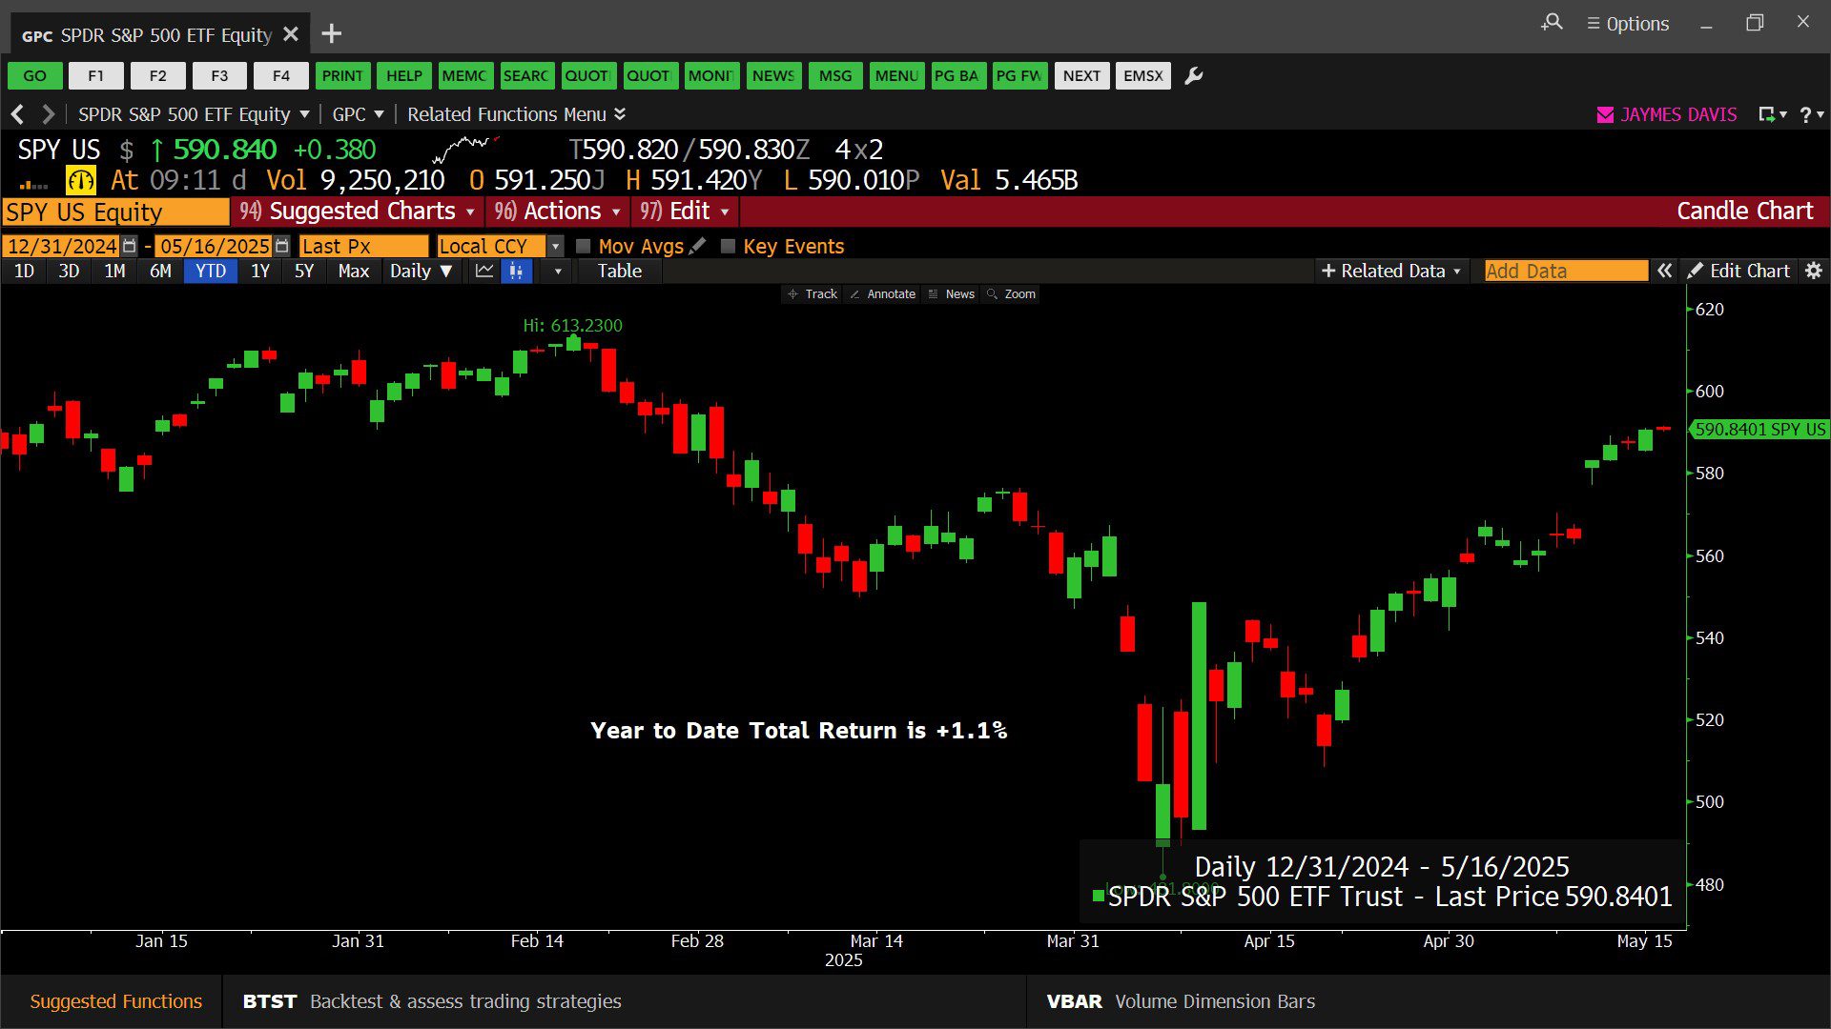Screen dimensions: 1831x1029
Task: Go back with the left arrow
Action: point(17,114)
